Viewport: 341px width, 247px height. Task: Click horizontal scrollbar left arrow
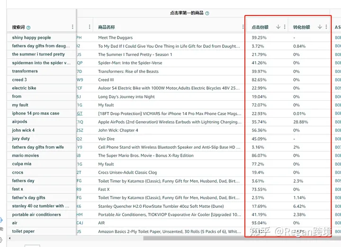point(9,238)
